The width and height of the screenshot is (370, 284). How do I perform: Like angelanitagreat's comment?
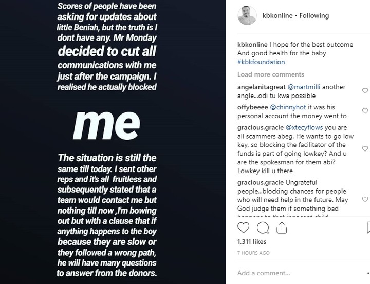(x=365, y=91)
